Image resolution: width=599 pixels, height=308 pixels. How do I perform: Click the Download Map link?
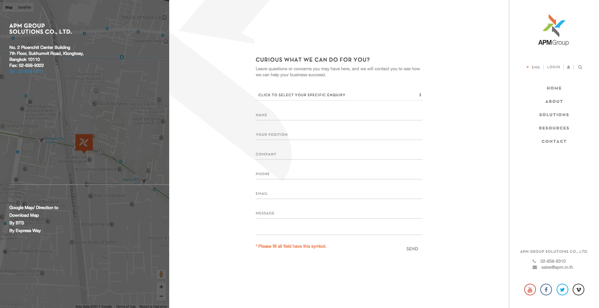coord(24,215)
